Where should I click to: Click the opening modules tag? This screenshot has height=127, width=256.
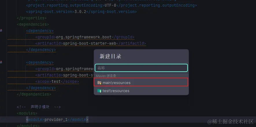27,113
